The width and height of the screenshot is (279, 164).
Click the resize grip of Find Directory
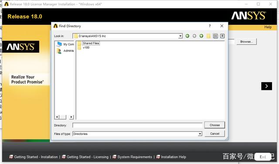[x=226, y=139]
